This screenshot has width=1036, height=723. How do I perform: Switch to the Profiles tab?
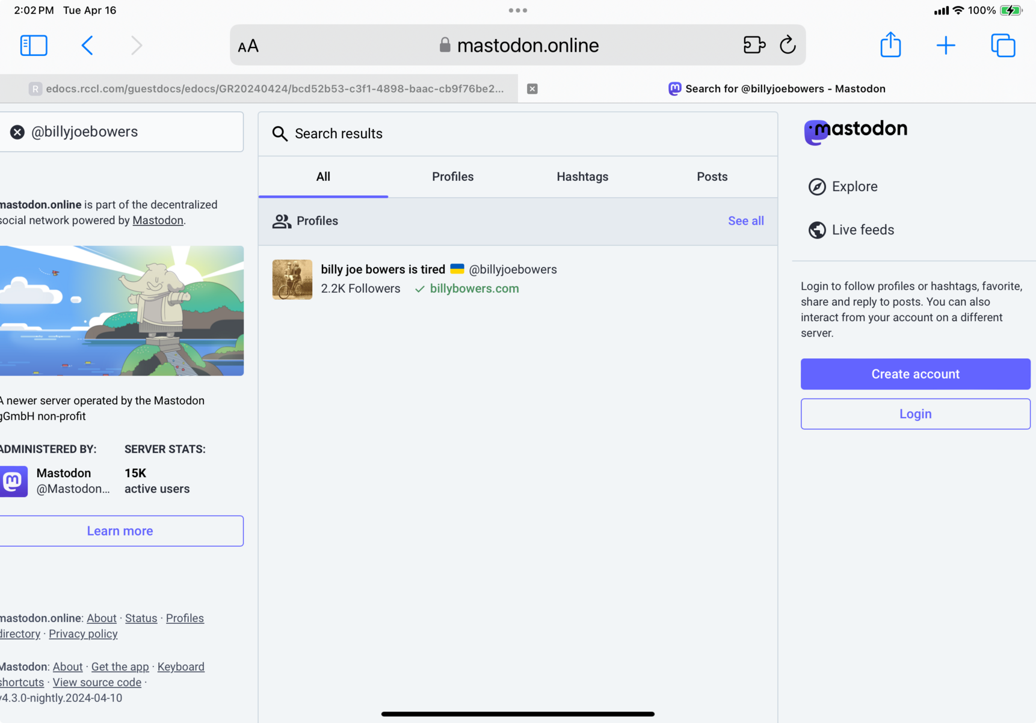[452, 177]
